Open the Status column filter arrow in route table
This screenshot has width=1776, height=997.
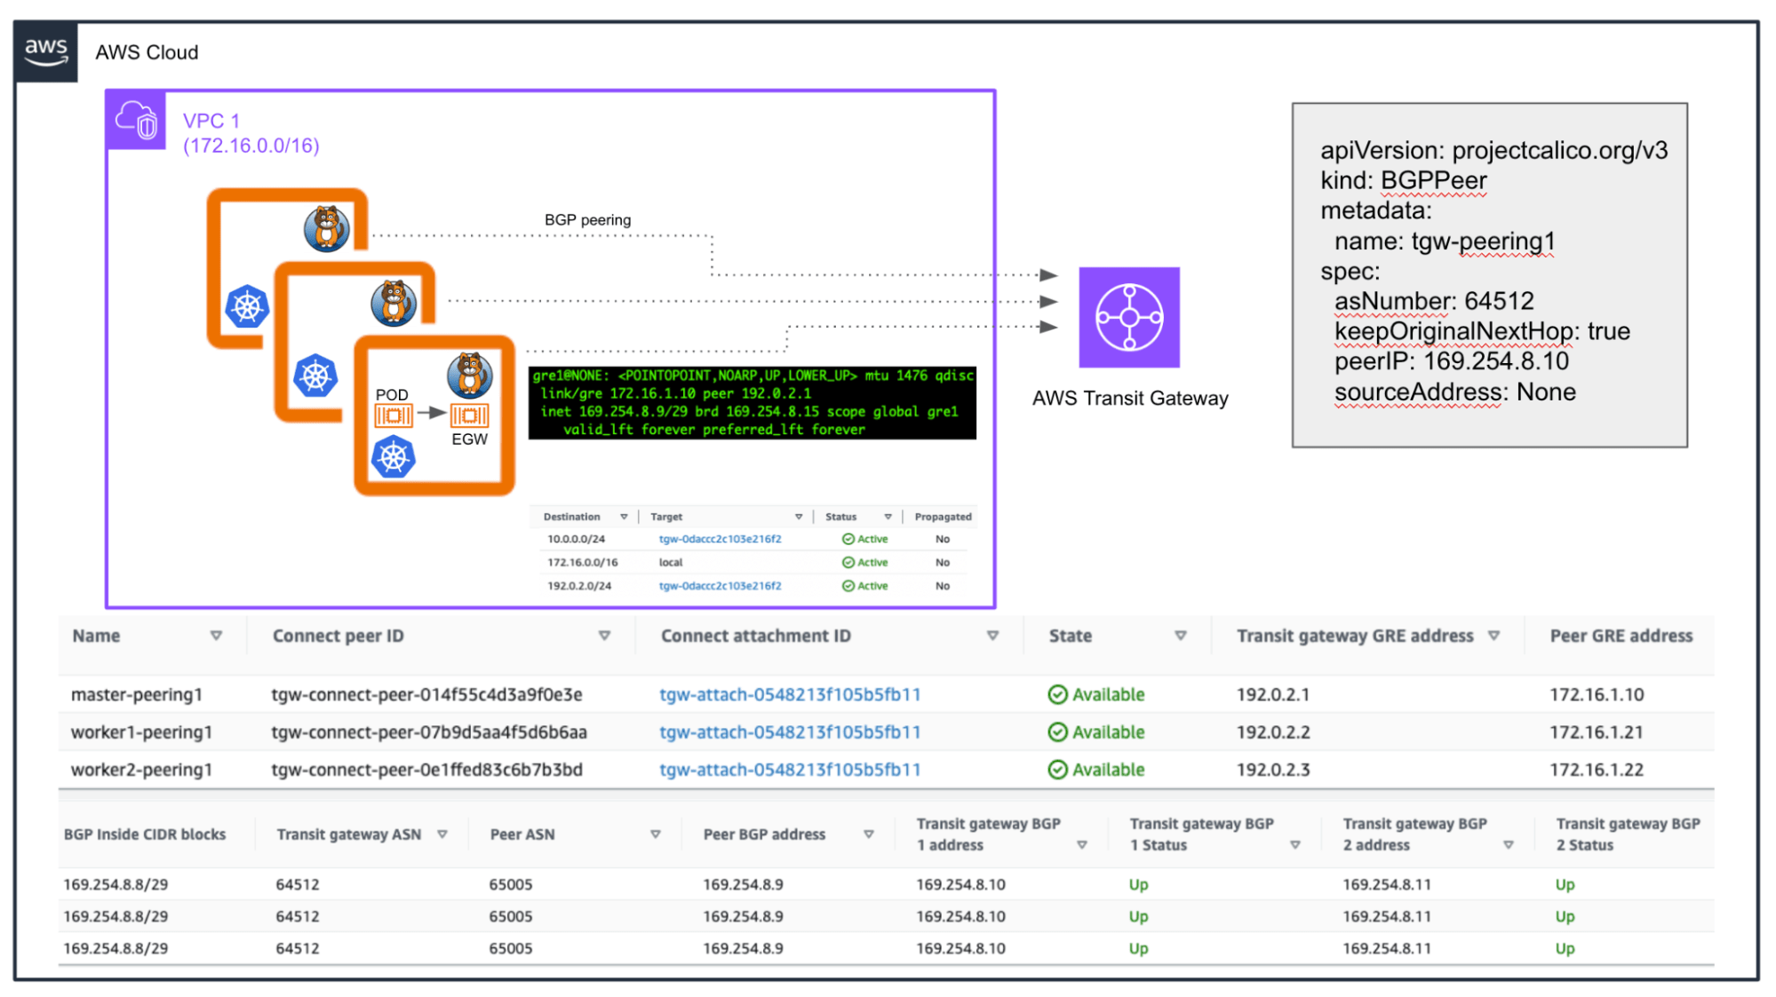888,517
